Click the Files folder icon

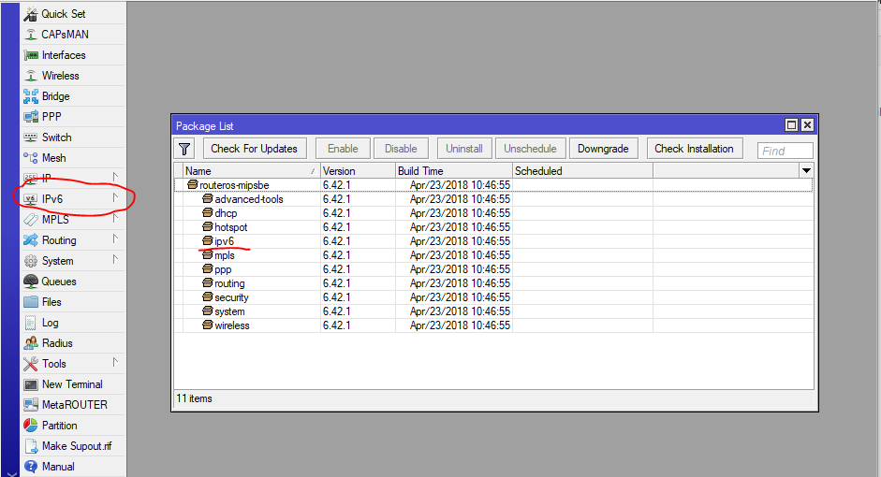(x=31, y=302)
